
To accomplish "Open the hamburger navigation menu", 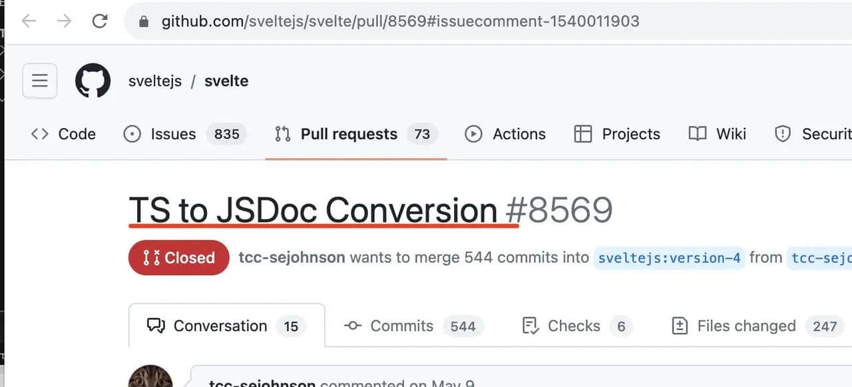I will coord(40,81).
